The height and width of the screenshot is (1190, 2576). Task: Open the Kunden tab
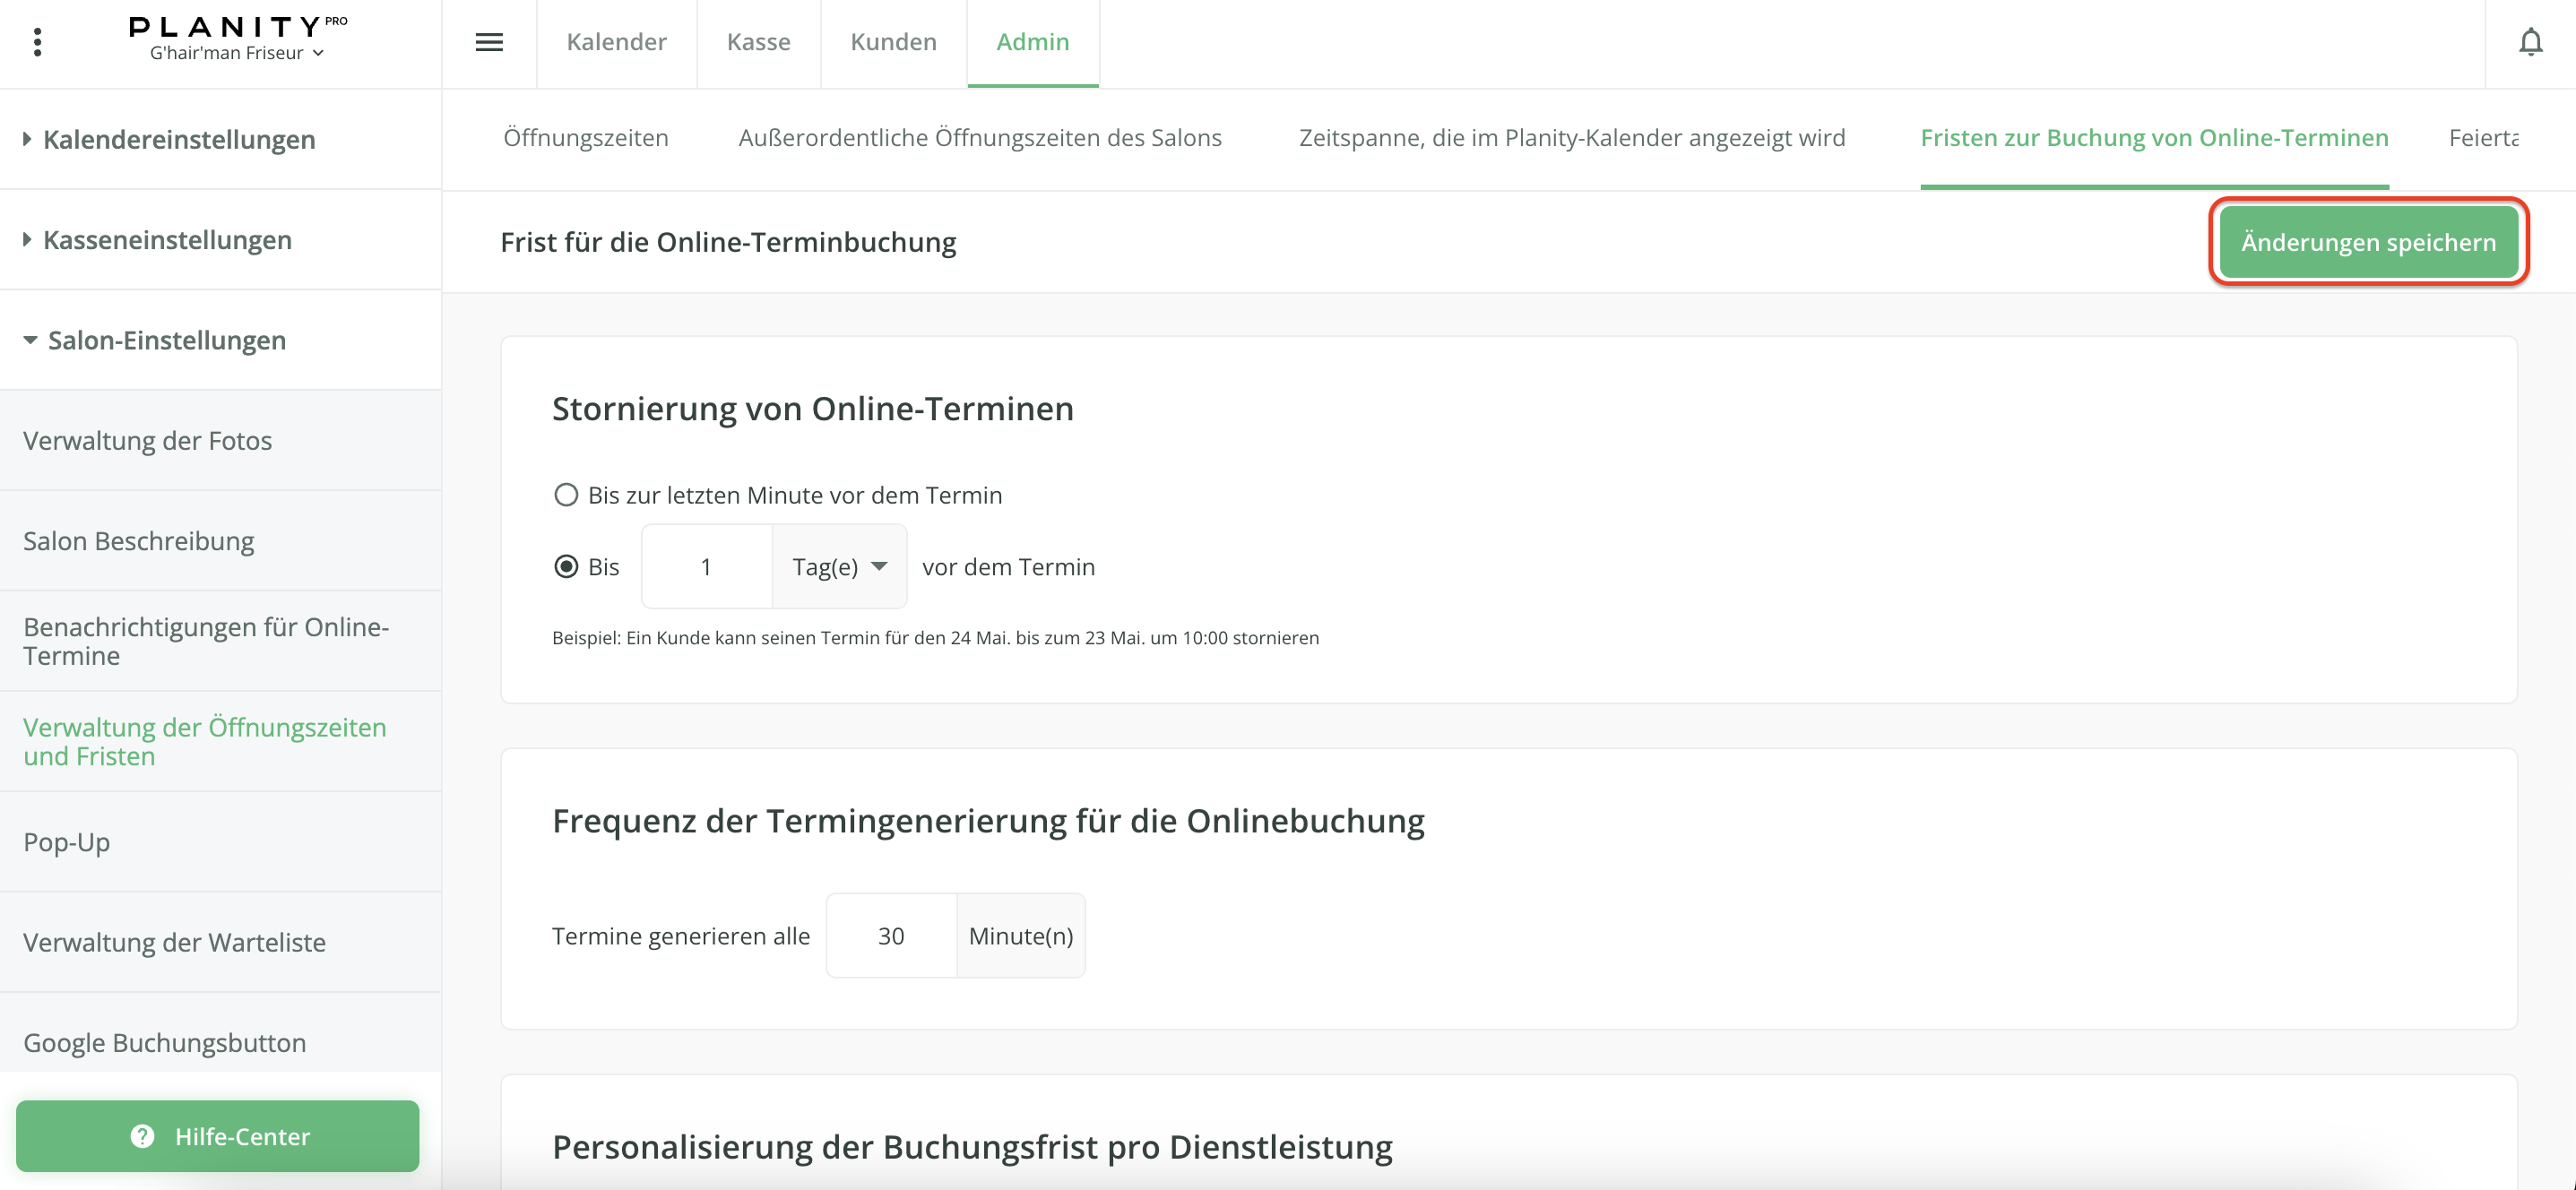tap(893, 42)
